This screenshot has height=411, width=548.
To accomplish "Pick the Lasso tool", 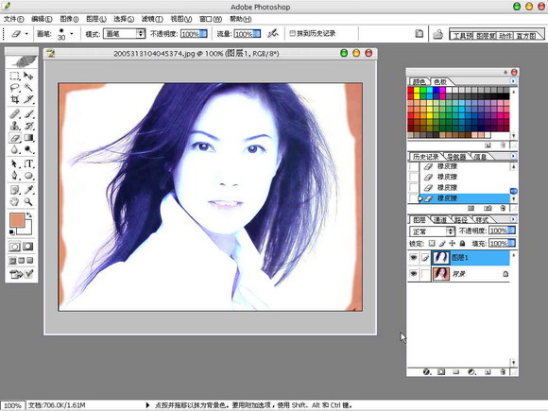I will tap(15, 87).
